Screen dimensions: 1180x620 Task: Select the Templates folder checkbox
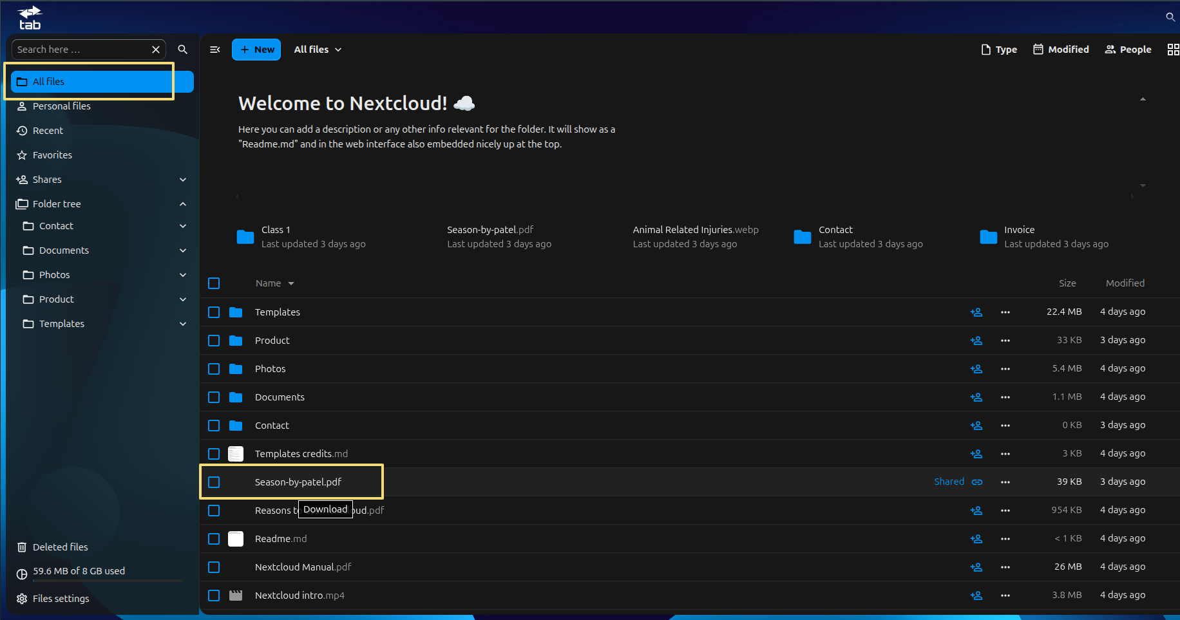pos(214,312)
